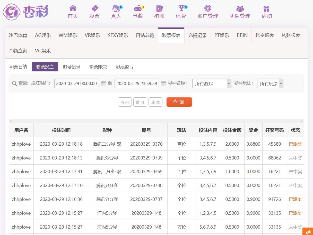
Task: Click 万位 play type in 河内5分彩 row
Action: (181, 227)
